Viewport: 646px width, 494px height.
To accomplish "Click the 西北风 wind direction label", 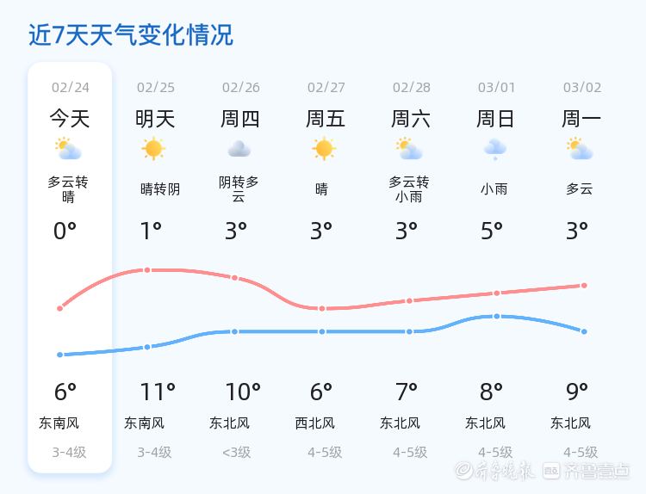I will pos(314,423).
